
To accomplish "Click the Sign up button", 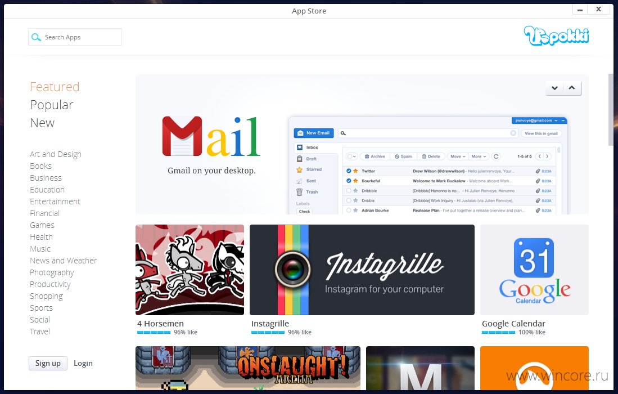I will 48,363.
